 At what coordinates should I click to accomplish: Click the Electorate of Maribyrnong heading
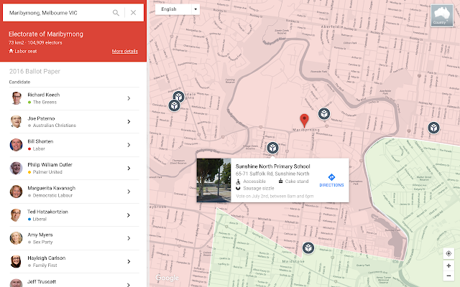[x=46, y=34]
